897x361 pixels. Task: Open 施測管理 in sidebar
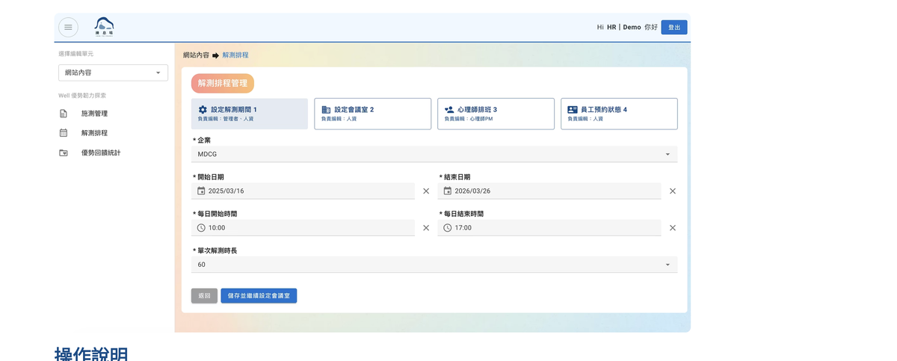point(94,114)
